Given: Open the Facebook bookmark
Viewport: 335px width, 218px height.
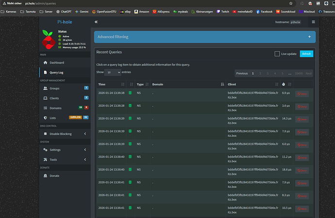Looking at the screenshot, I should point(264,12).
